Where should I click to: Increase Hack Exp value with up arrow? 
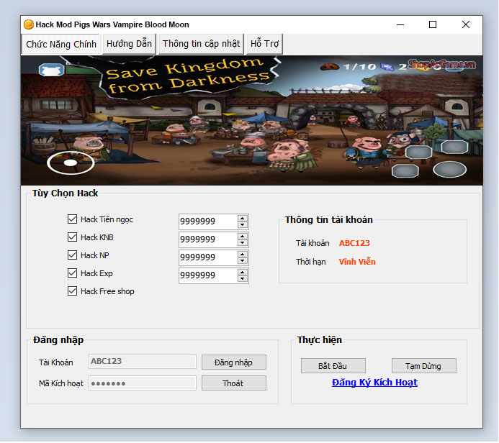point(243,273)
